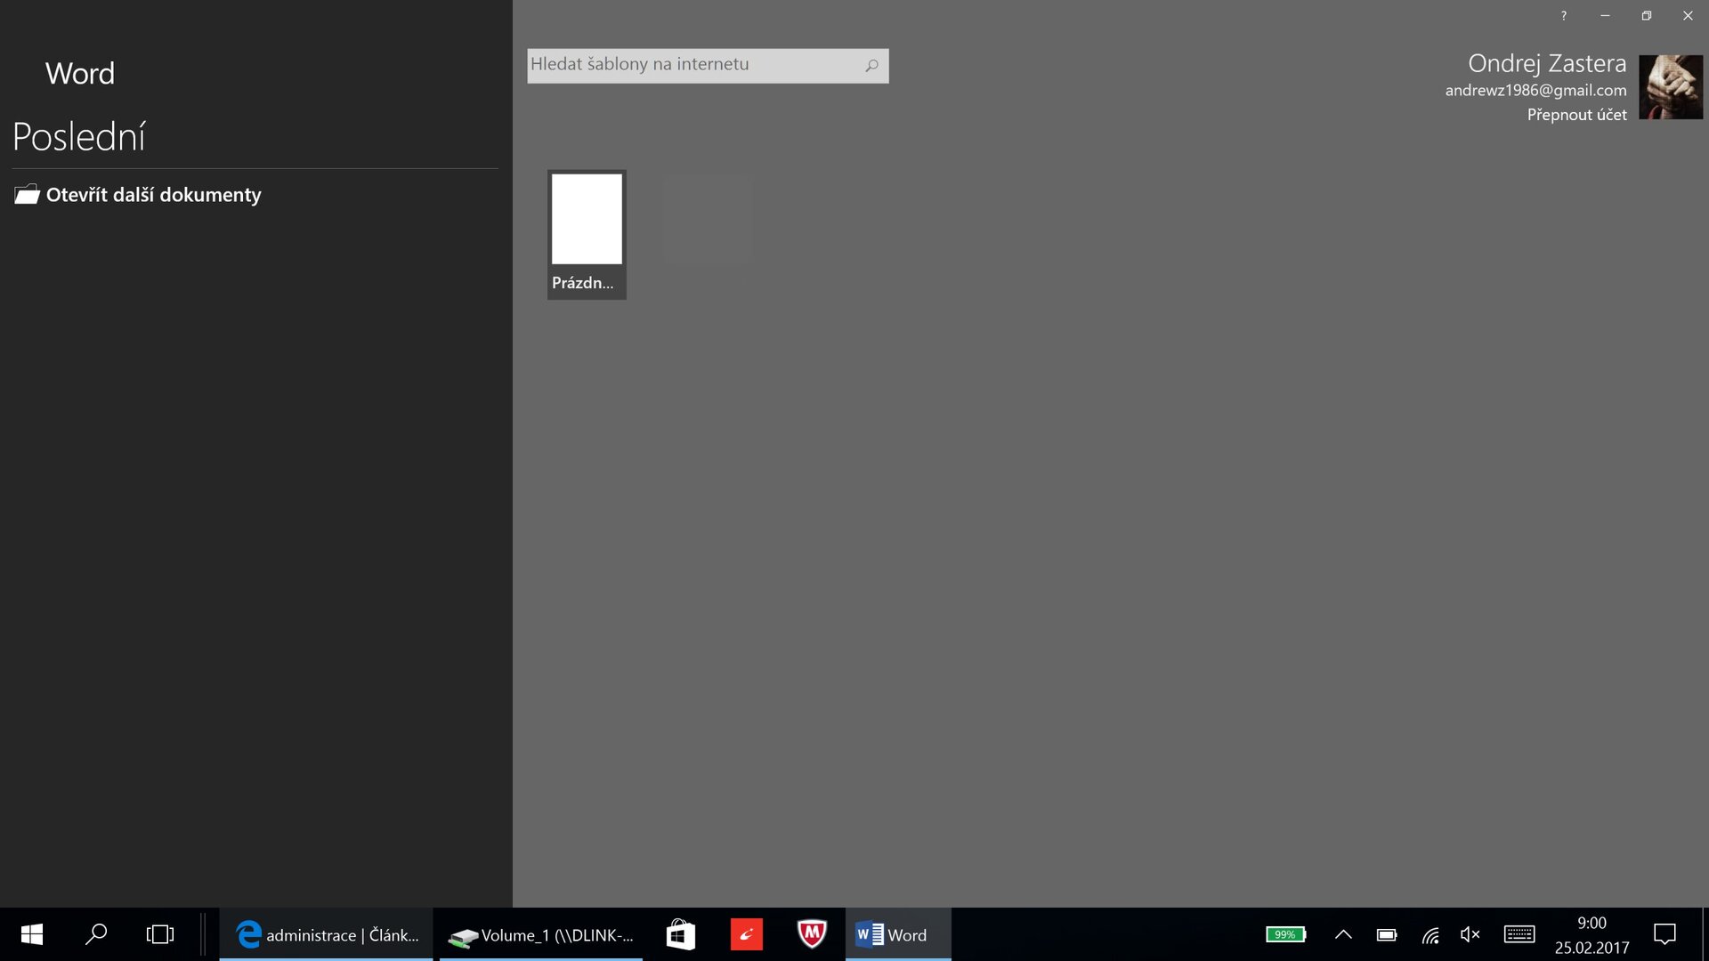Click the template search magnifier icon
The height and width of the screenshot is (961, 1709).
[x=873, y=65]
